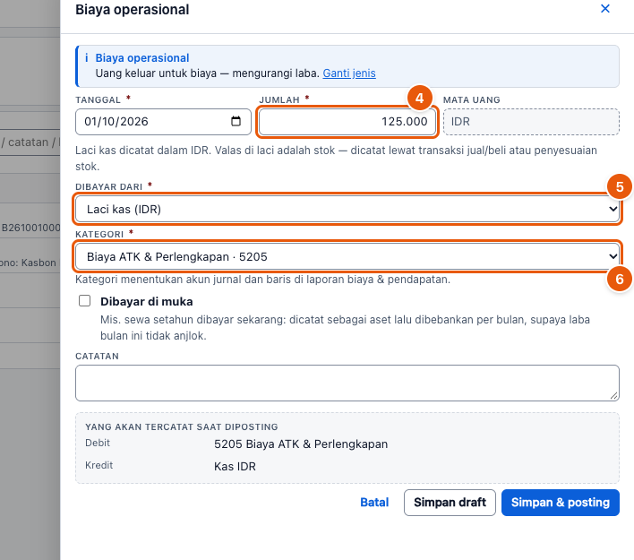Close the Biaya operasional dialog

[x=604, y=8]
